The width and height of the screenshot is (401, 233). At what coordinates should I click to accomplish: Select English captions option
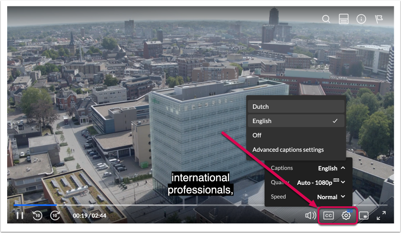point(296,121)
